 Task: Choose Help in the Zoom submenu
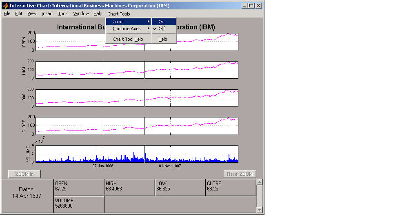(x=164, y=39)
